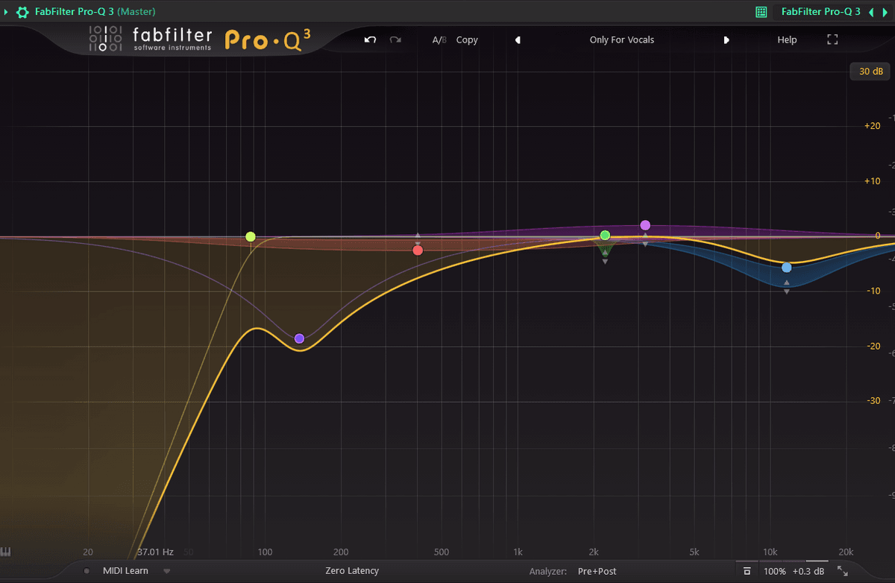The width and height of the screenshot is (895, 583).
Task: Open the Analyzer Pre+Post settings
Action: tap(597, 571)
